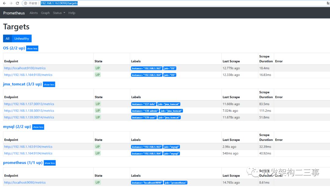Open http://192.168.1.164:9100/metrics endpoint
This screenshot has width=330, height=187.
28,75
